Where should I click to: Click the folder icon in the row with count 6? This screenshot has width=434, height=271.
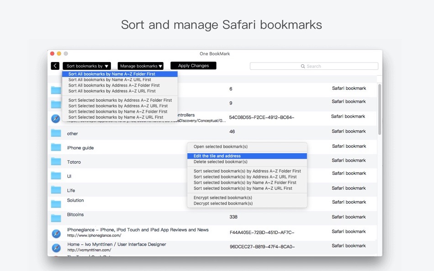point(56,90)
